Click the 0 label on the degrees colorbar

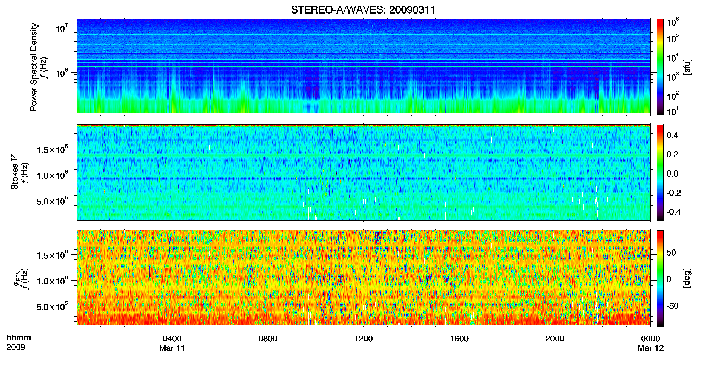[669, 279]
